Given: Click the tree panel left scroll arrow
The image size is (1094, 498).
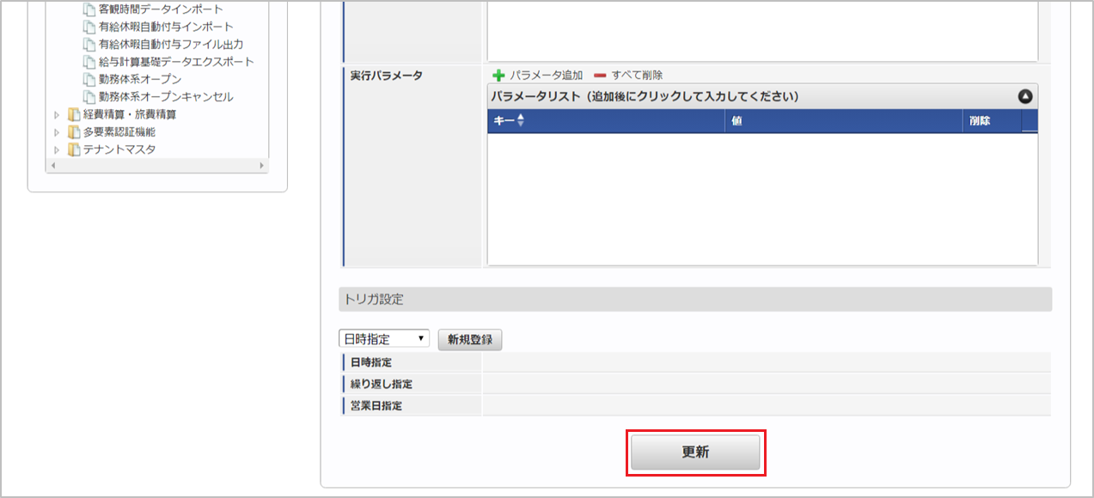Looking at the screenshot, I should 54,166.
